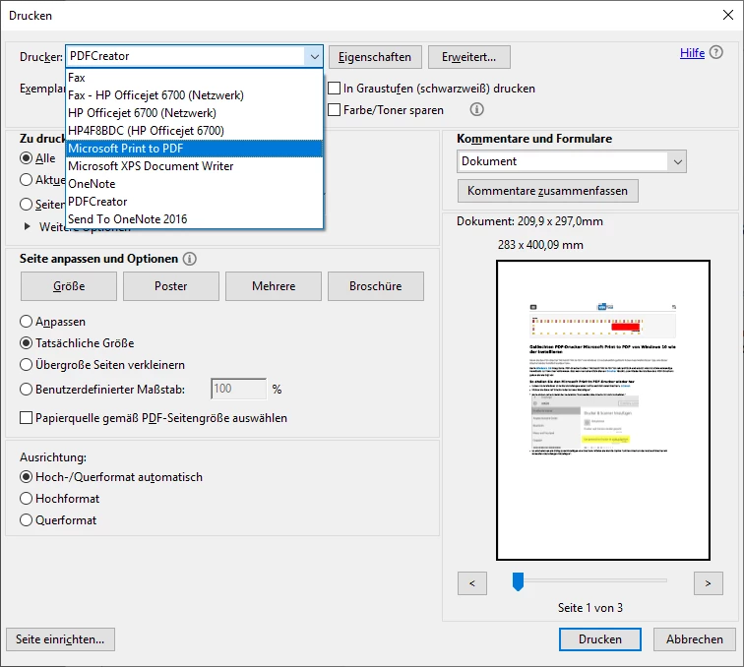
Task: Open the Hilfe link
Action: (692, 53)
